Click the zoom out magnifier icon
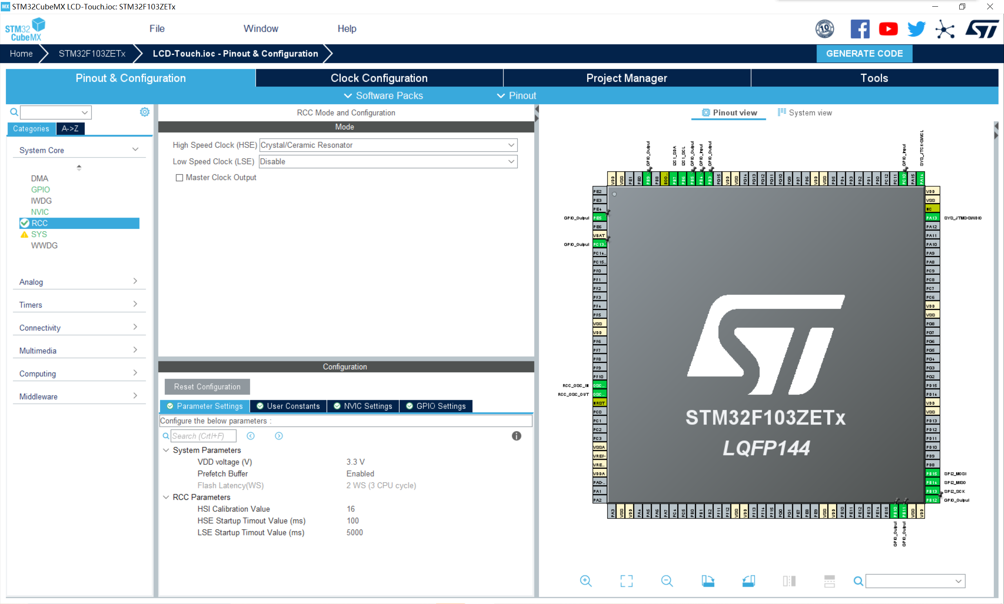The height and width of the screenshot is (604, 1004). click(666, 581)
